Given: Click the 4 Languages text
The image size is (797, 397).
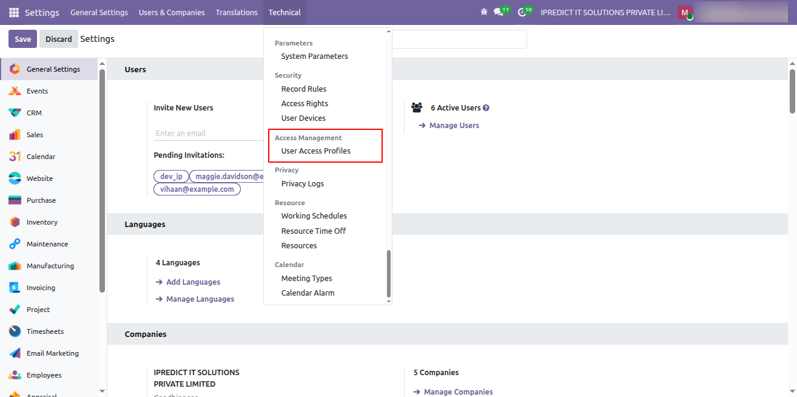Looking at the screenshot, I should [x=178, y=263].
